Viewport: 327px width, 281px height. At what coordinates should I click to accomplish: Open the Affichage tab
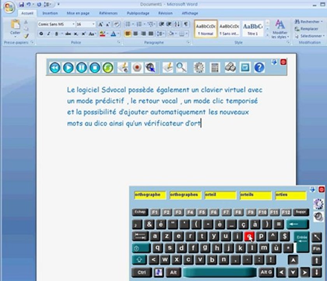[x=190, y=13]
